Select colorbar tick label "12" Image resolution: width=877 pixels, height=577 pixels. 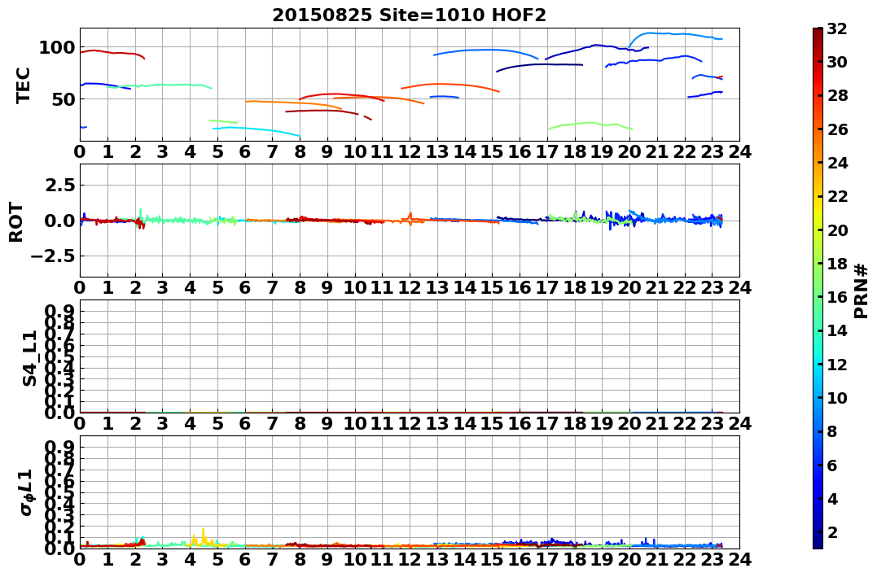837,364
